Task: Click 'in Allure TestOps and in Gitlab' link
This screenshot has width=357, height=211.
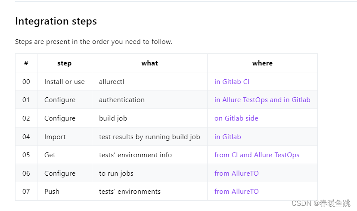Action: (x=262, y=100)
